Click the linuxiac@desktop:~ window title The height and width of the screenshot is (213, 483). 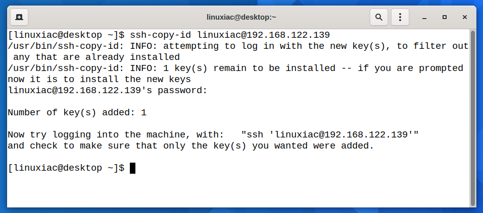(x=242, y=17)
